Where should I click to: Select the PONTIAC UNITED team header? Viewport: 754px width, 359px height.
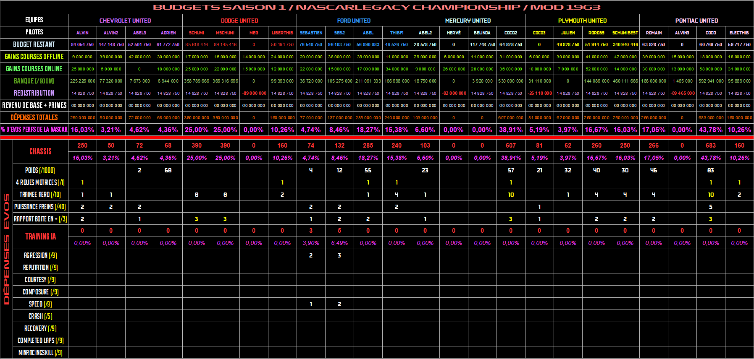(x=696, y=21)
